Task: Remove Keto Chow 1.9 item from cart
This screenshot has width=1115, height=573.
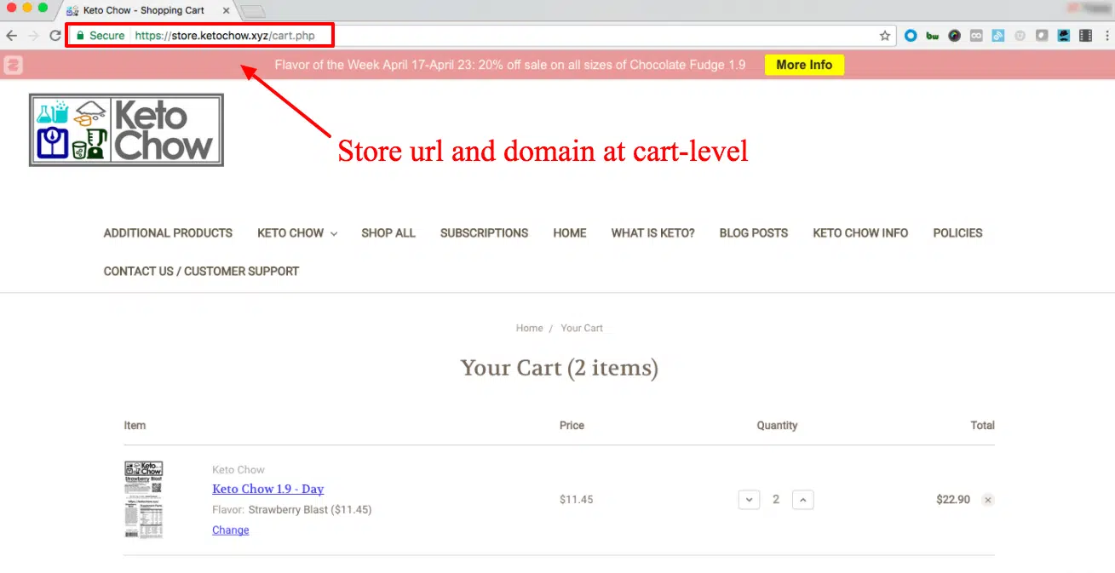Action: click(988, 500)
